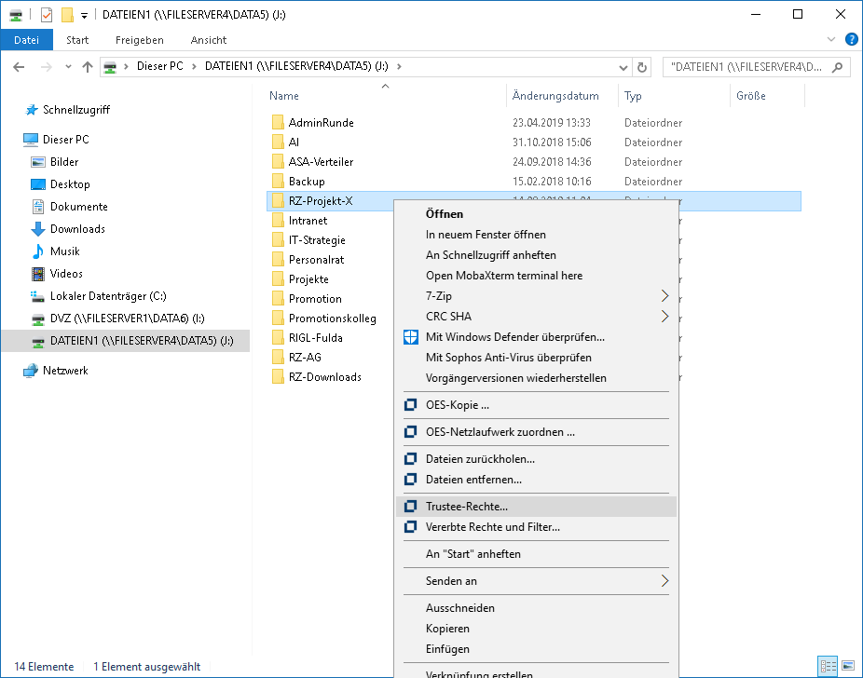The height and width of the screenshot is (678, 863).
Task: Select Vererbte Rechte und Filter entry
Action: tap(492, 527)
